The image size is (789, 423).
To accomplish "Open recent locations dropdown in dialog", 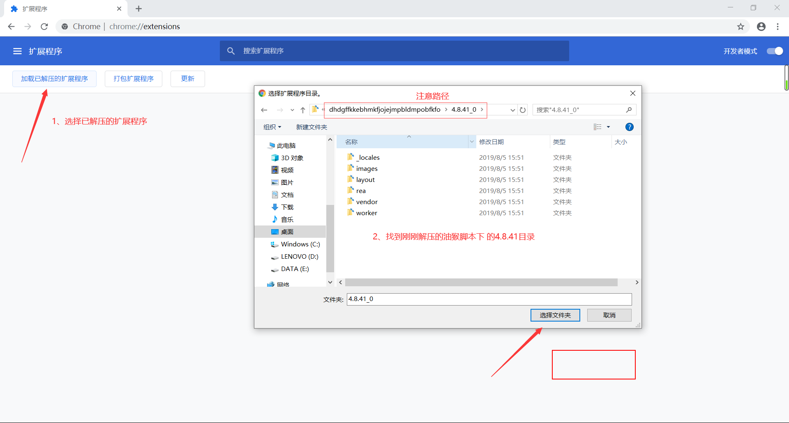I will click(x=292, y=110).
